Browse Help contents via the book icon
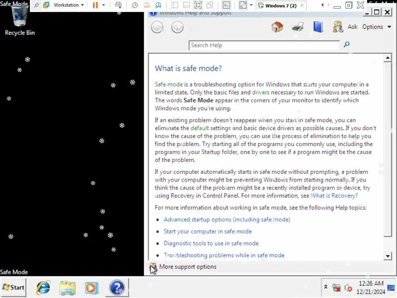 [x=318, y=27]
